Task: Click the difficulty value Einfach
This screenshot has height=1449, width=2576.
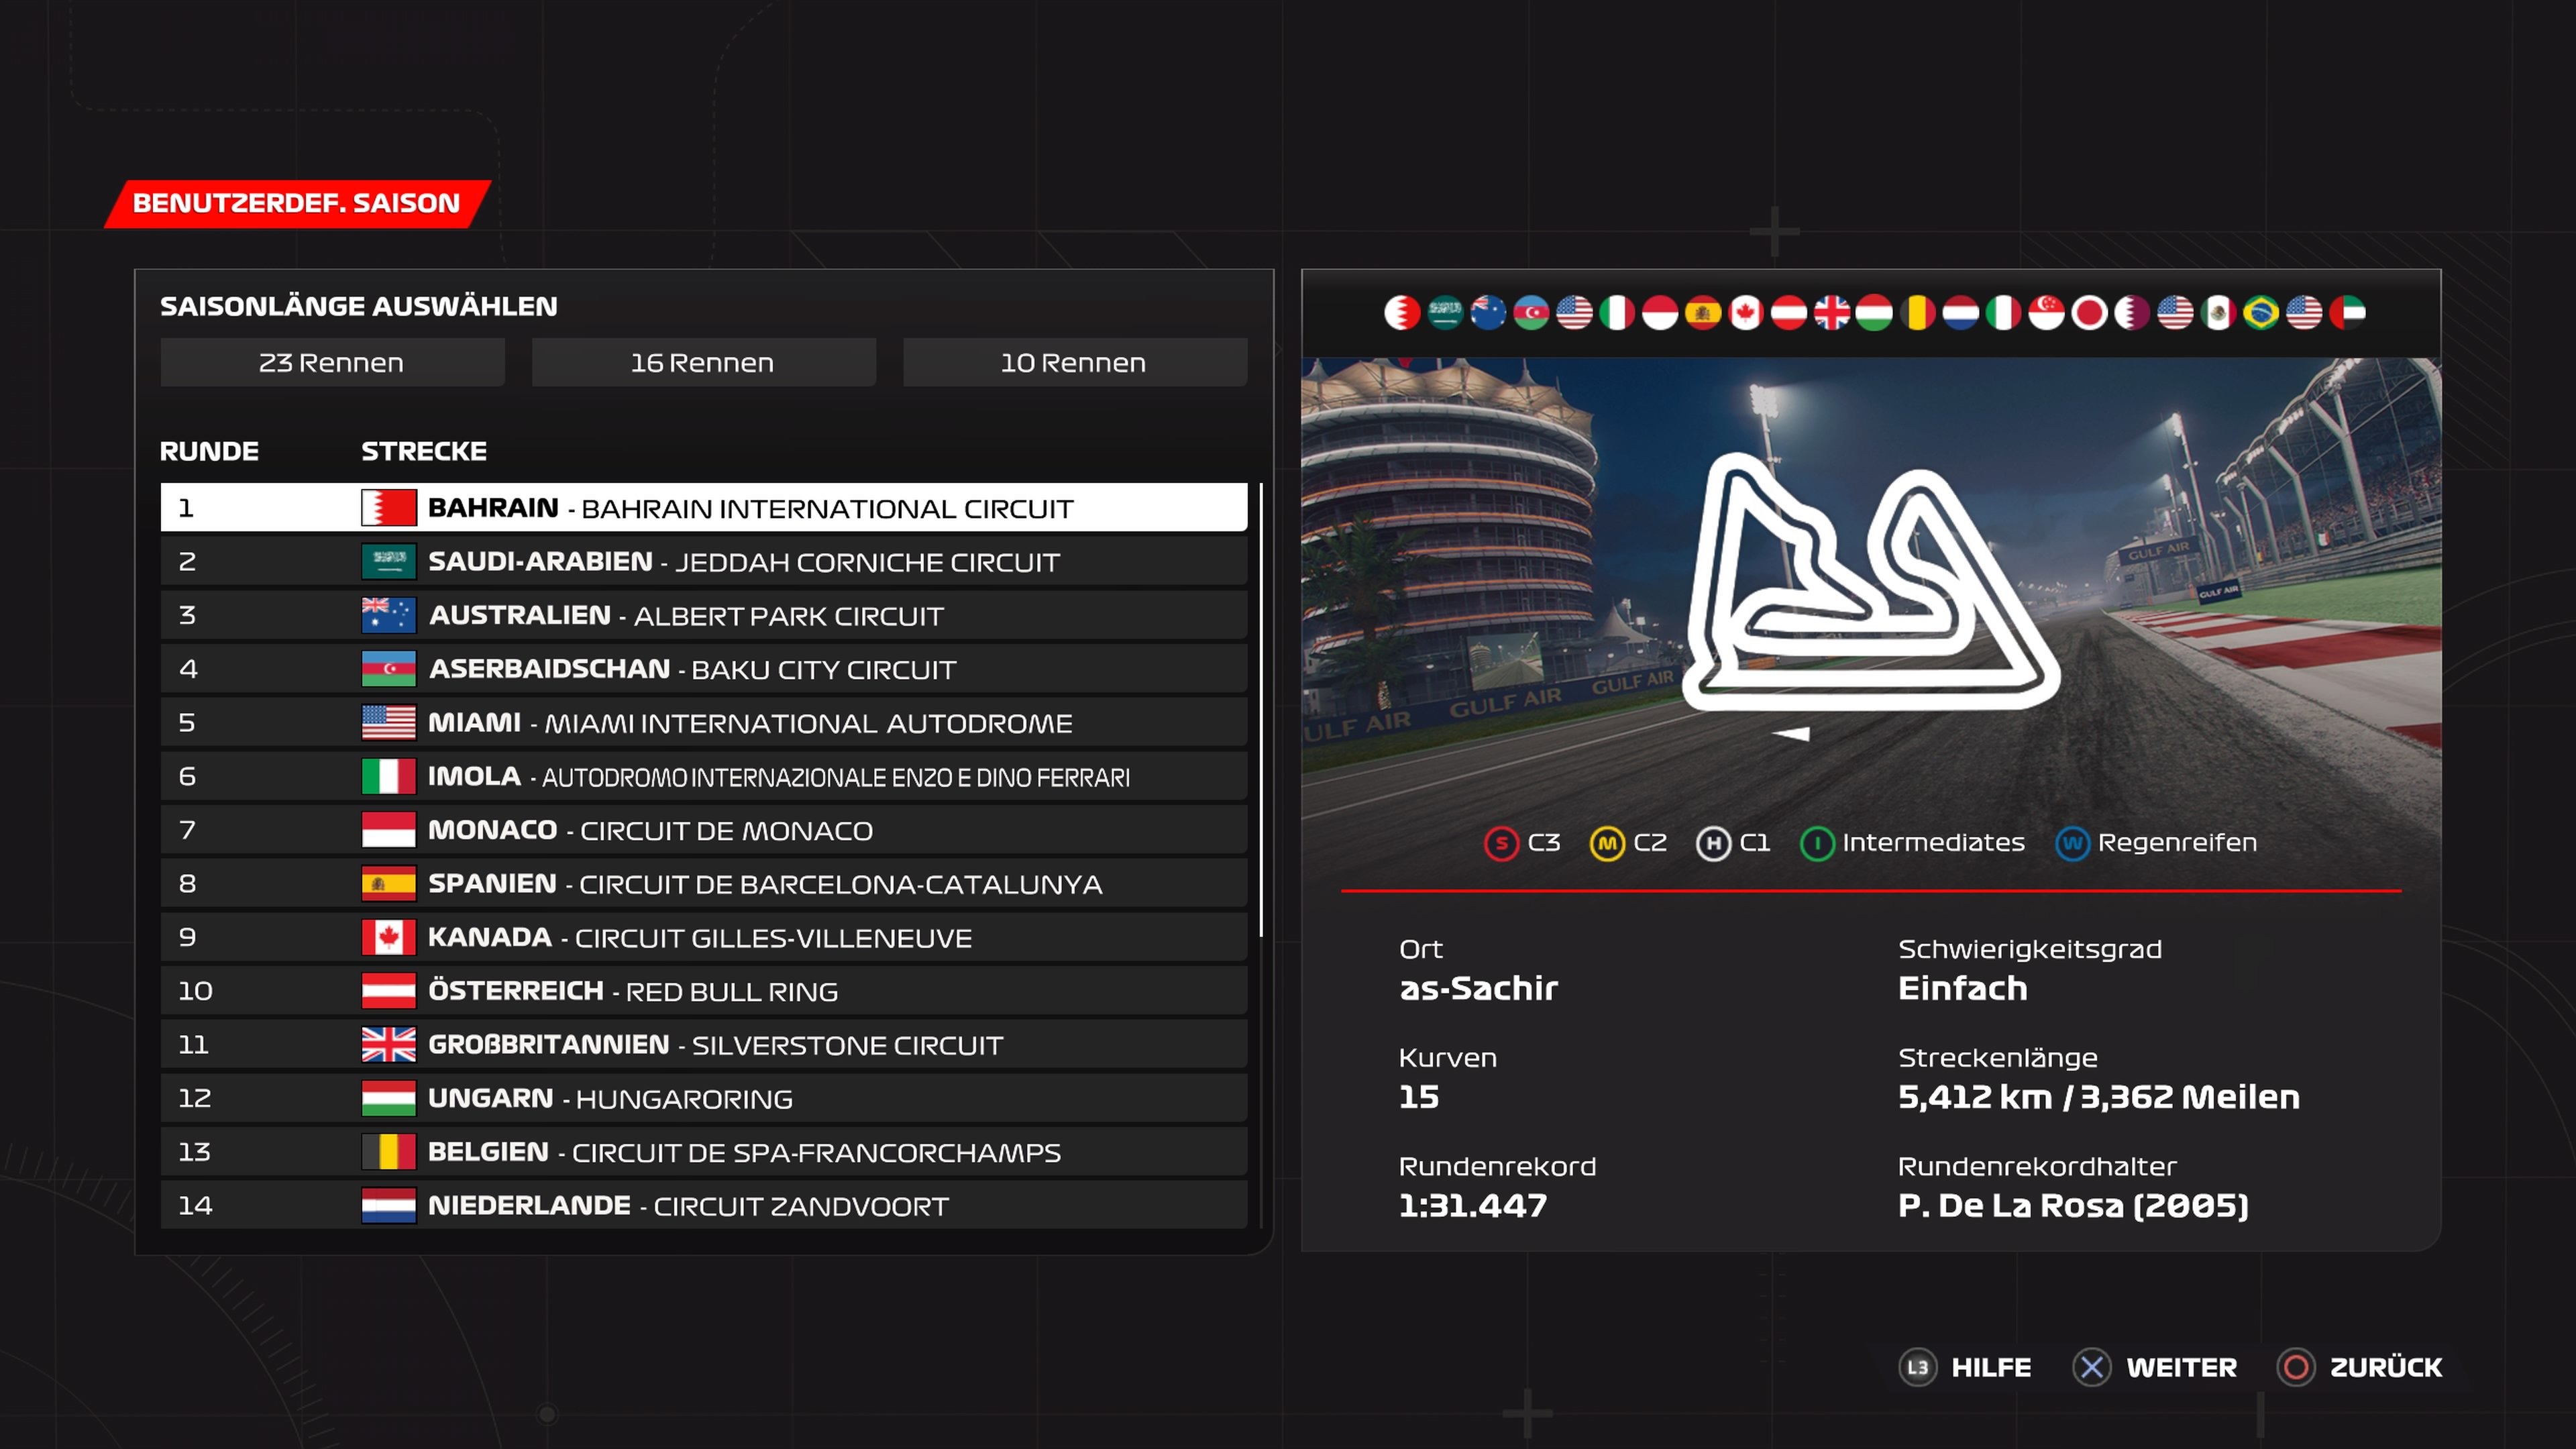Action: pyautogui.click(x=1963, y=989)
